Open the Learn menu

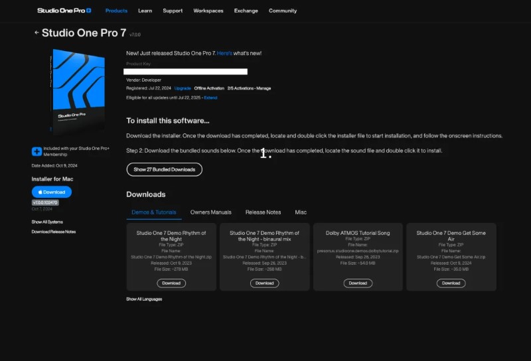click(x=145, y=11)
